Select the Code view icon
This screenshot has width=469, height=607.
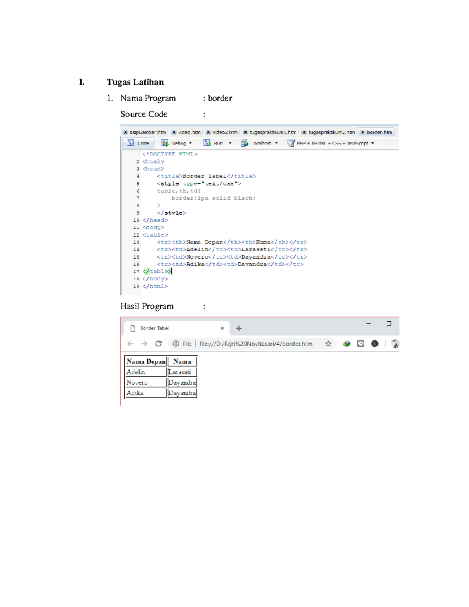(131, 143)
